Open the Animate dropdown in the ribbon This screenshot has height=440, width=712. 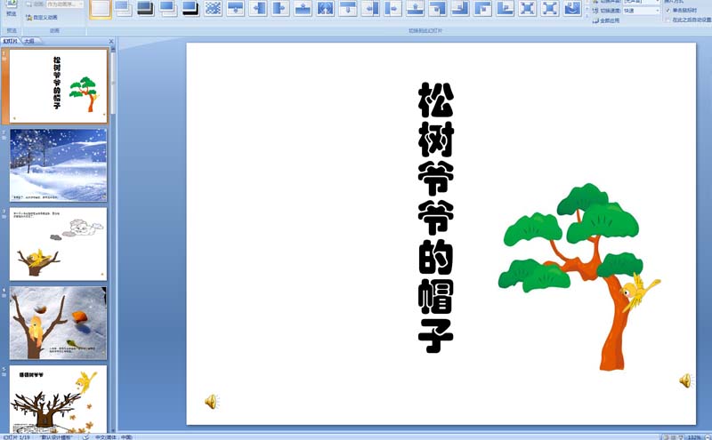(x=65, y=4)
